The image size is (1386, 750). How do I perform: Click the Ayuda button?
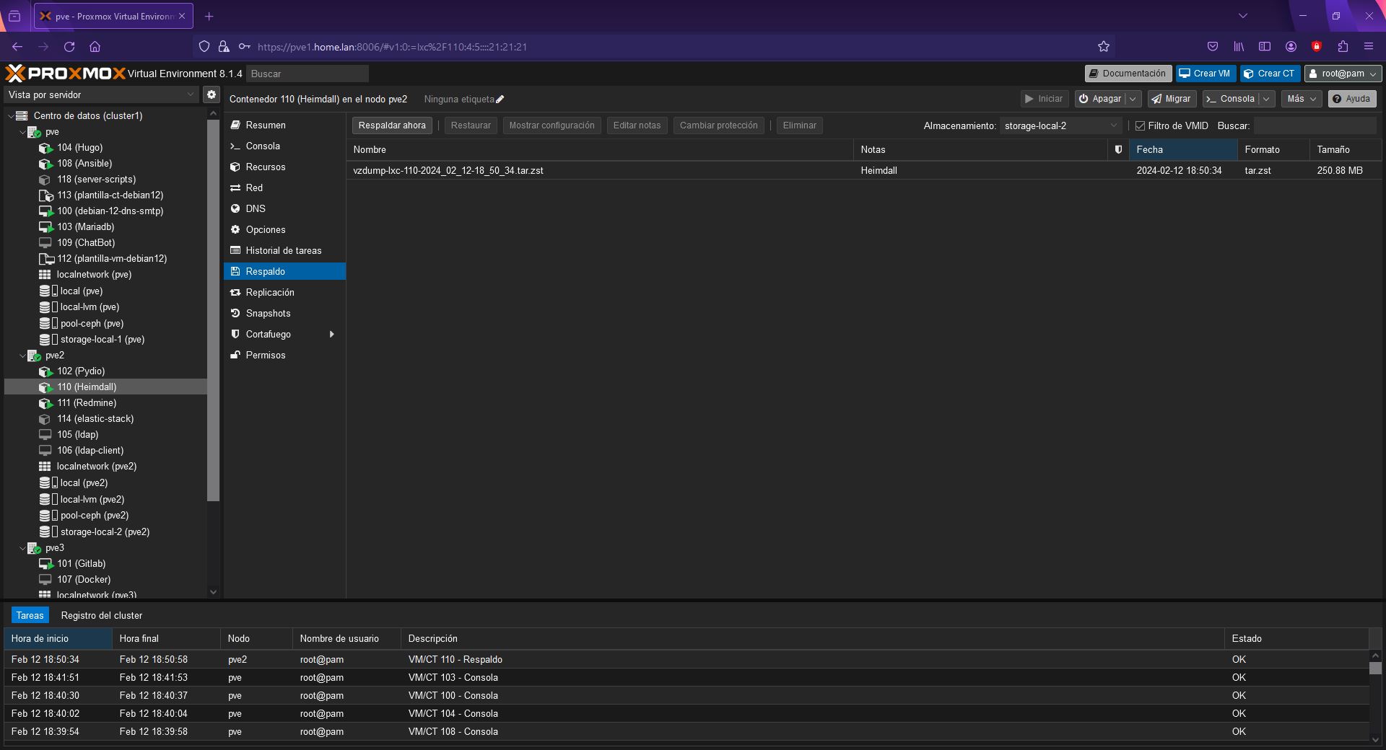(x=1351, y=99)
